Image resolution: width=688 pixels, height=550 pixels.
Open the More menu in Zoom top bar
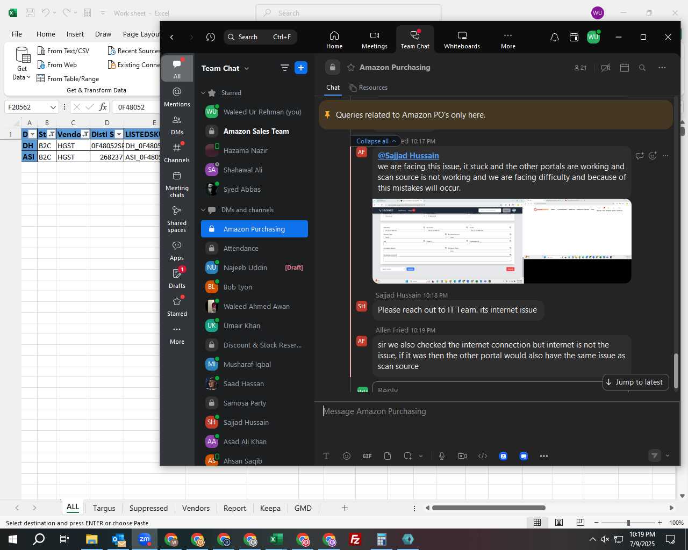tap(508, 40)
